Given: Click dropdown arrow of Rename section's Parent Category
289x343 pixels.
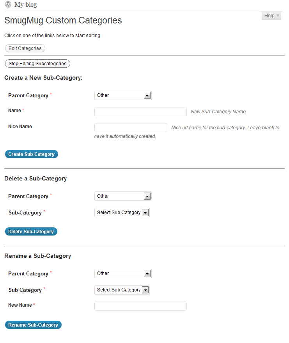Looking at the screenshot, I should (x=147, y=273).
